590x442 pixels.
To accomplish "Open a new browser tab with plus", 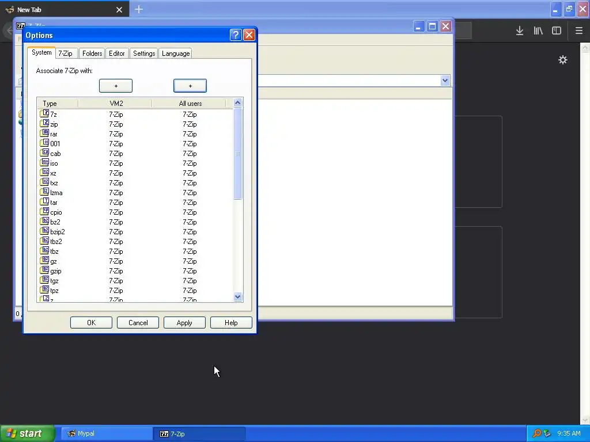I will tap(139, 9).
